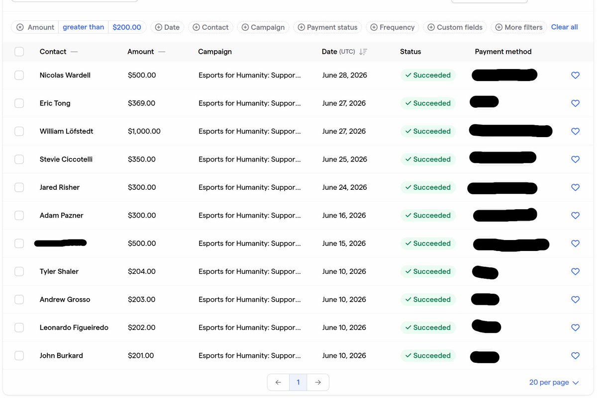597x398 pixels.
Task: Click Succeeded status badge for Jared Risher
Action: tap(428, 187)
